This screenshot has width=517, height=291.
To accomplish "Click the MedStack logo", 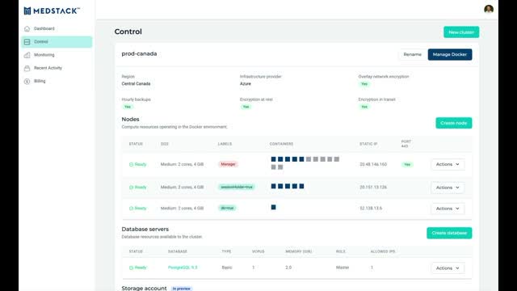I will 52,11.
